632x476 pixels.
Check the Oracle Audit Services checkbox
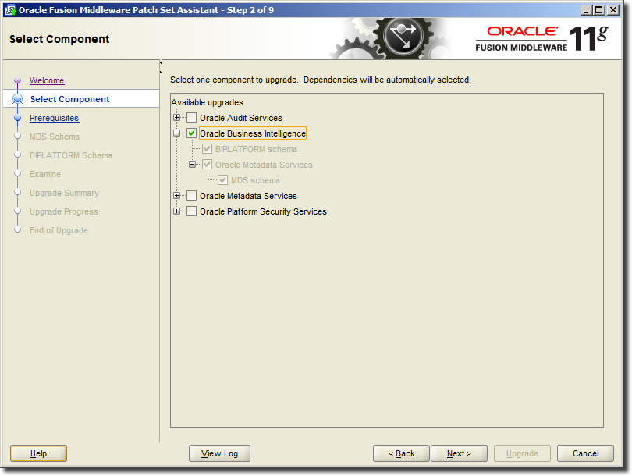coord(191,118)
